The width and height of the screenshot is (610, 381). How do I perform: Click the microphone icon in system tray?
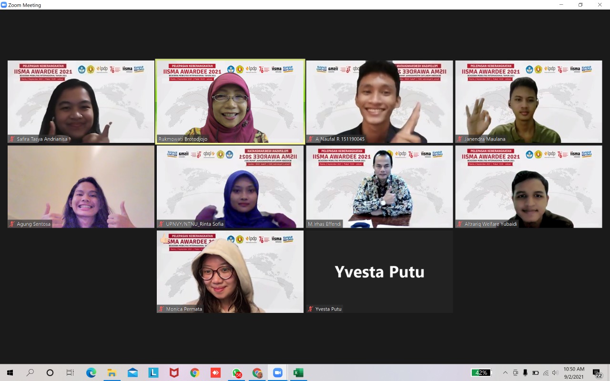pos(525,372)
